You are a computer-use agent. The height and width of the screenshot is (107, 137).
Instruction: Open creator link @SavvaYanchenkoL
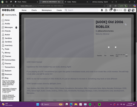point(106,31)
